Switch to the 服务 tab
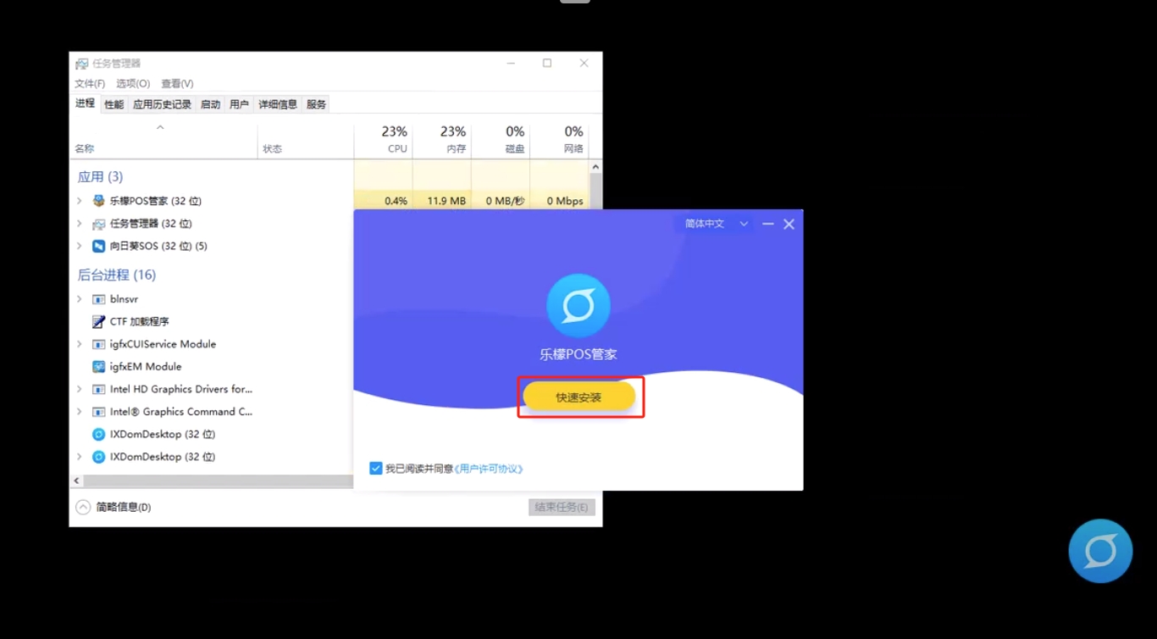Image resolution: width=1157 pixels, height=639 pixels. 316,104
